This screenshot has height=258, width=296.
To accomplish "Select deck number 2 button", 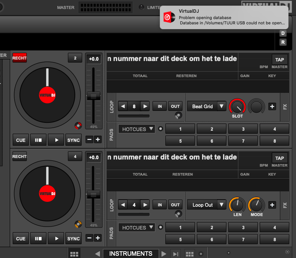I will click(x=75, y=58).
